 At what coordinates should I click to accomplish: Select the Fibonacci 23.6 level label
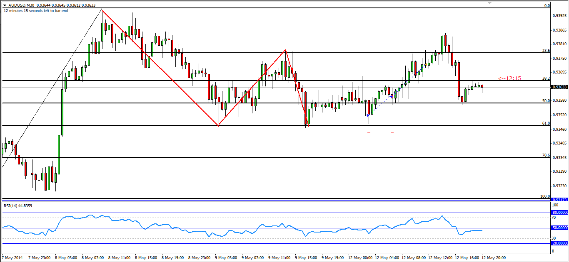[x=546, y=50]
